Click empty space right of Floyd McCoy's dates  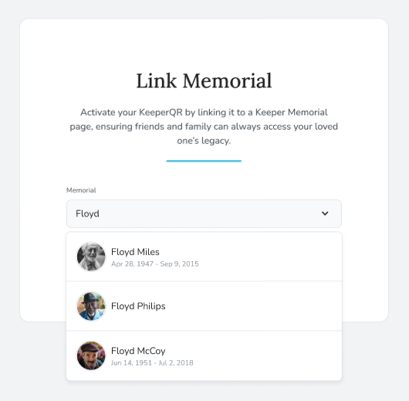tap(266, 363)
